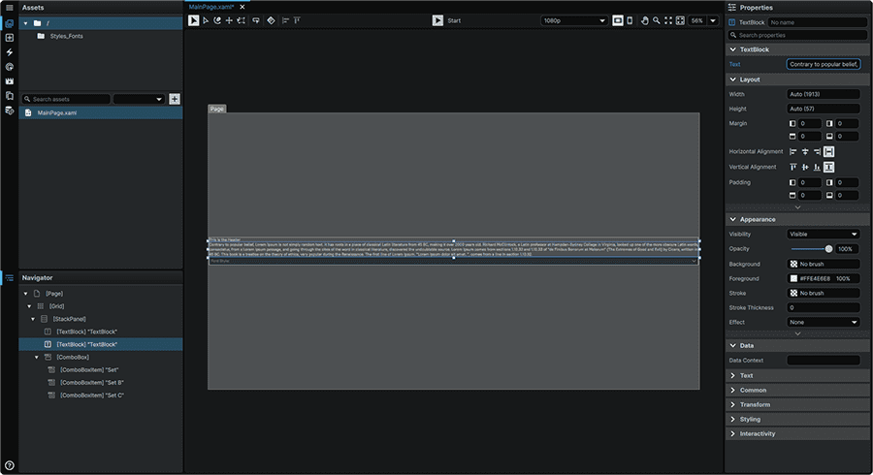Select ComboBoxItem "Set B" in Navigator
Image resolution: width=873 pixels, height=475 pixels.
pyautogui.click(x=92, y=383)
